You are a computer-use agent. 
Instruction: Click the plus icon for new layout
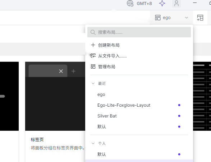tap(93, 45)
